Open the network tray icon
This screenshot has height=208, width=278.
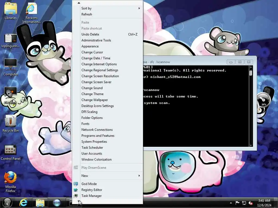[244, 203]
